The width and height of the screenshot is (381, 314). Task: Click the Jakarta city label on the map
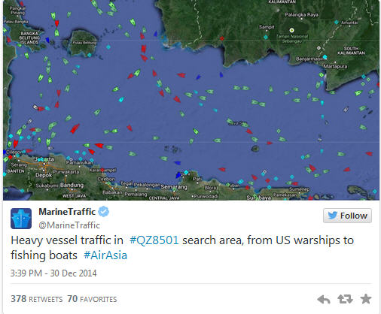tap(44, 159)
